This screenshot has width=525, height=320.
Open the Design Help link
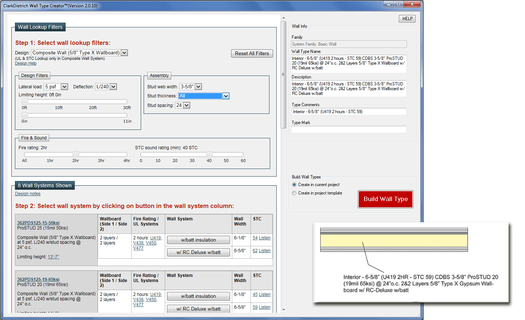point(26,63)
